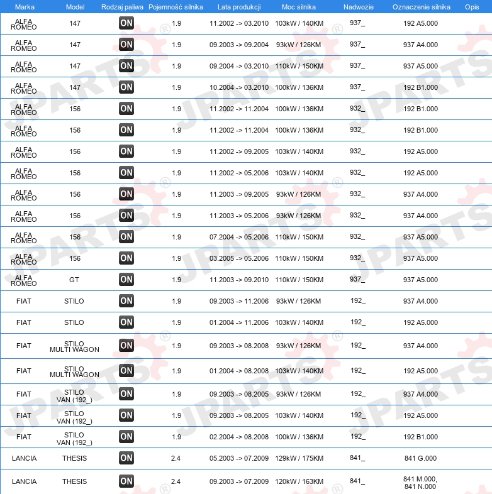Click the Opis column header

472,7
